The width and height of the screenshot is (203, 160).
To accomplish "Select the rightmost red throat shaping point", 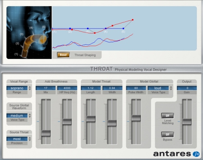I will click(x=133, y=20).
